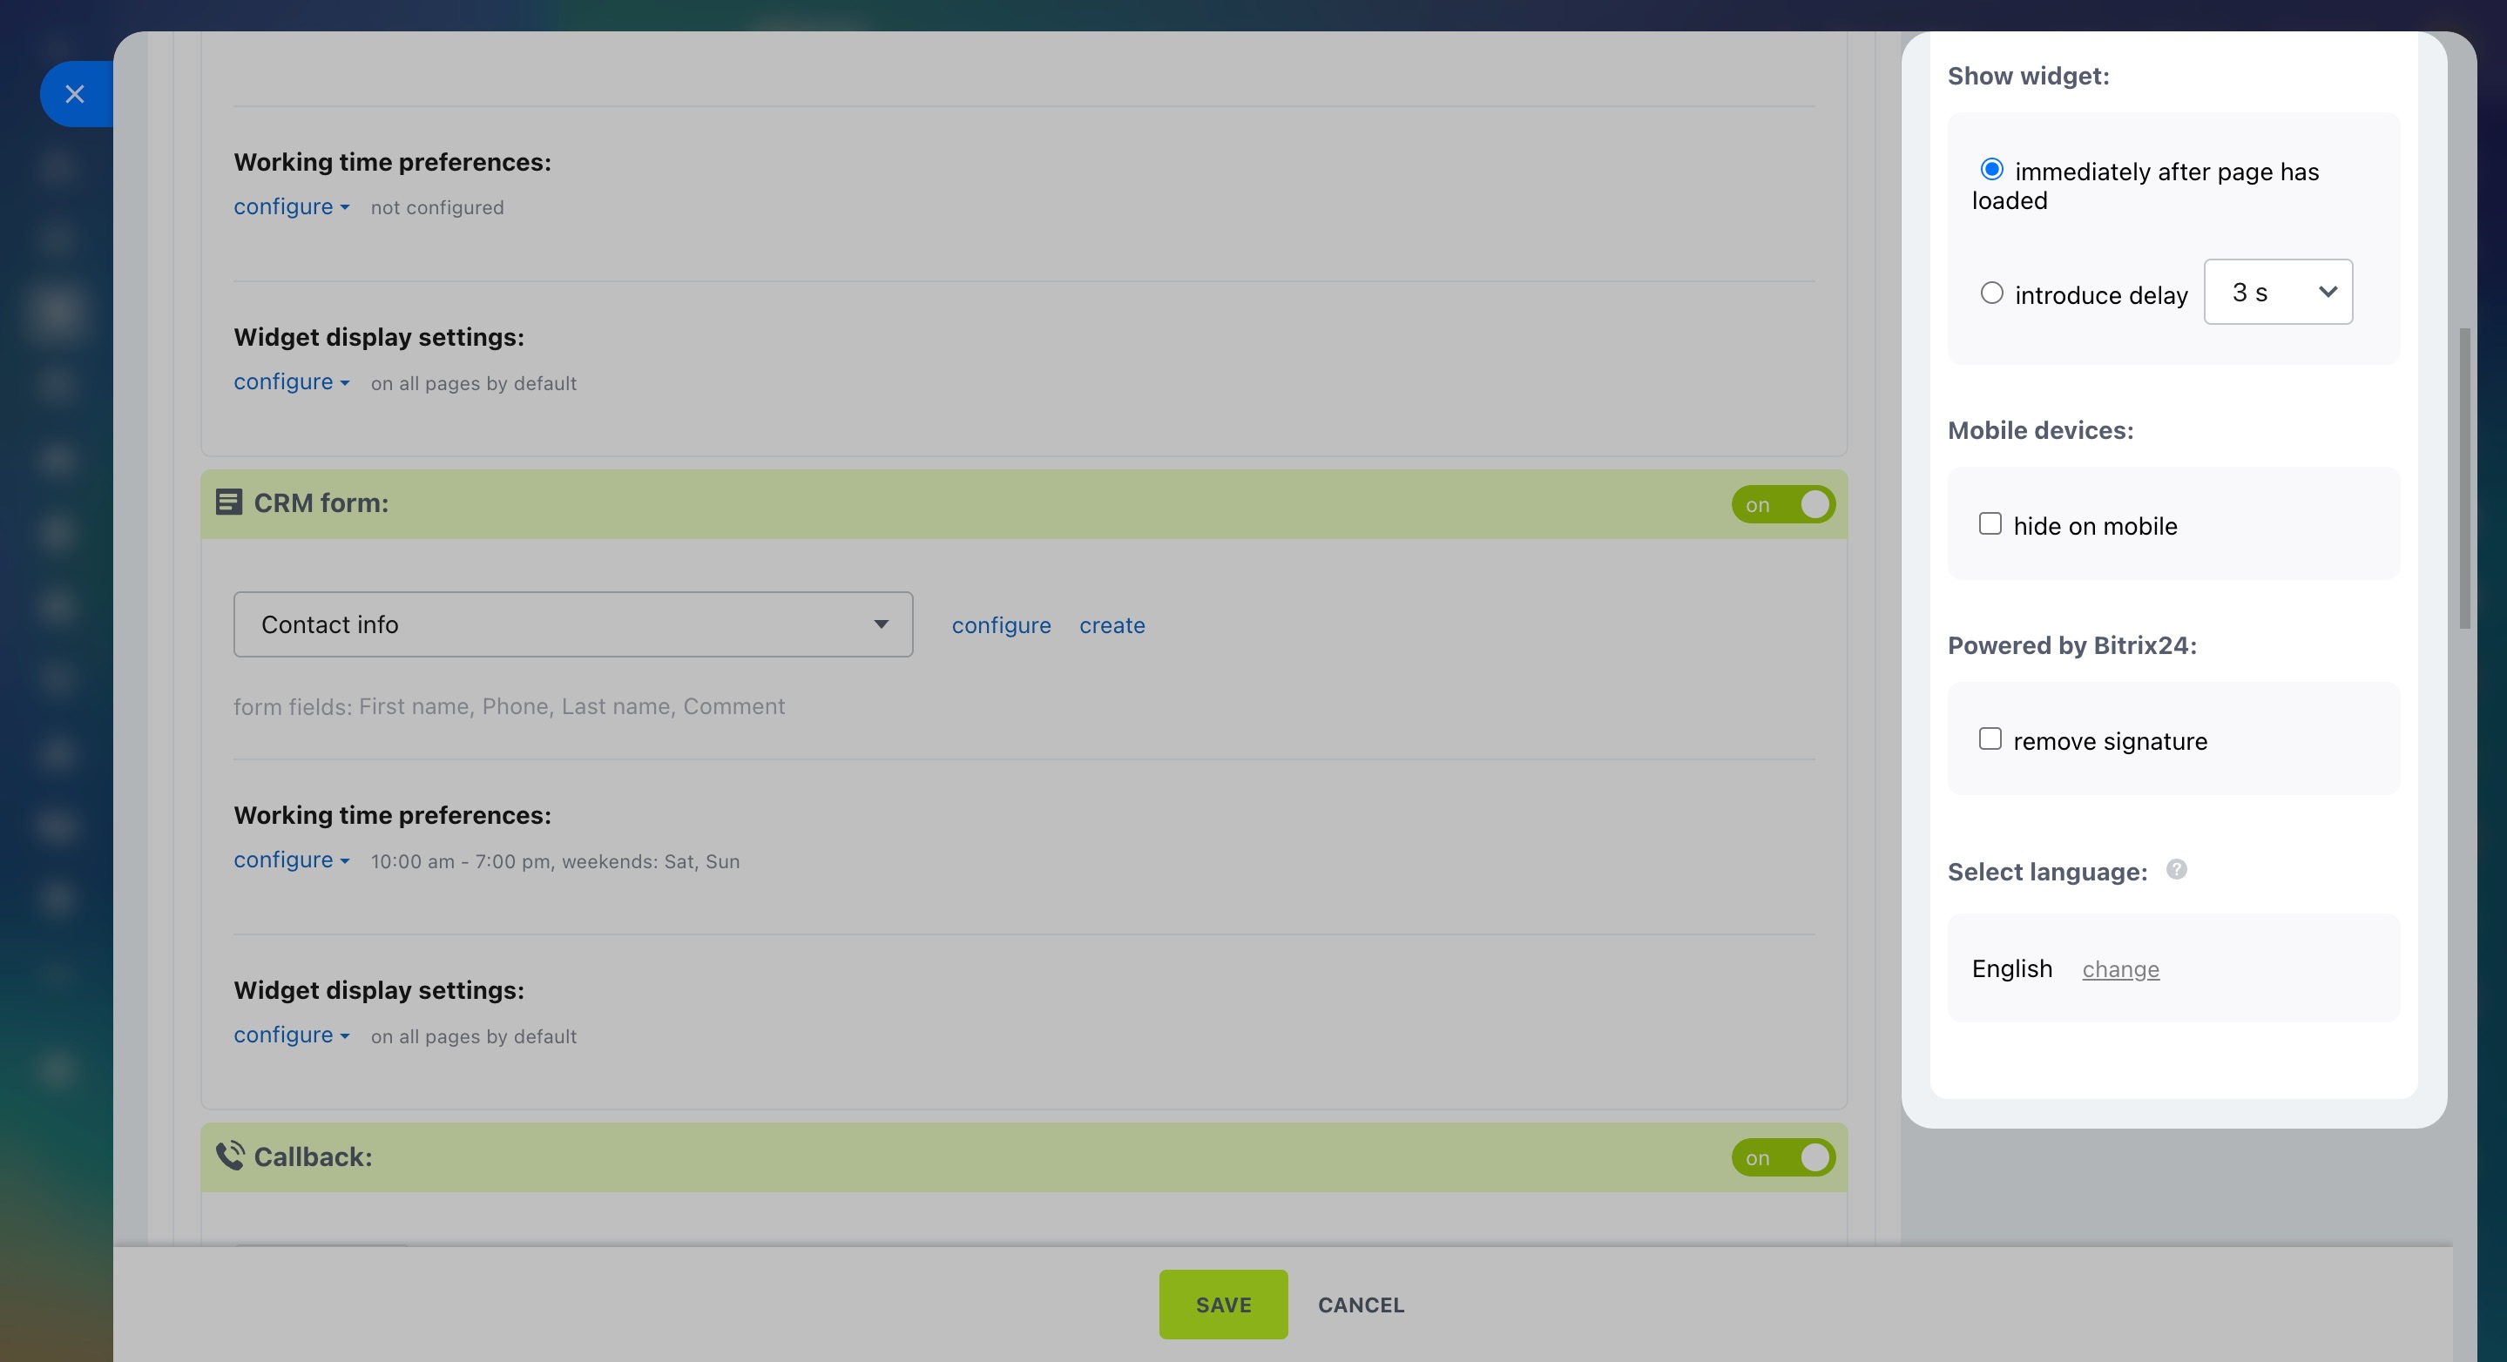Screen dimensions: 2507x1362
Task: Click the green SAVE button
Action: (1222, 1305)
